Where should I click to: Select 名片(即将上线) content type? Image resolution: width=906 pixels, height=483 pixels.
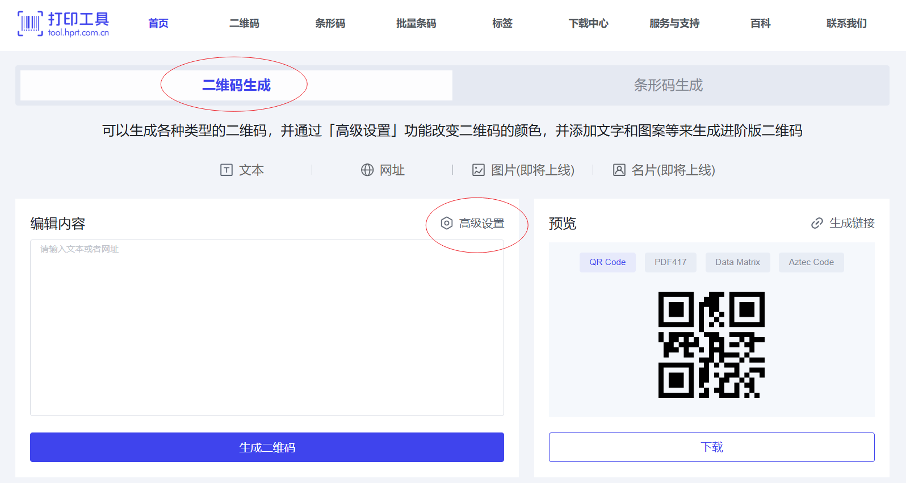tap(664, 170)
